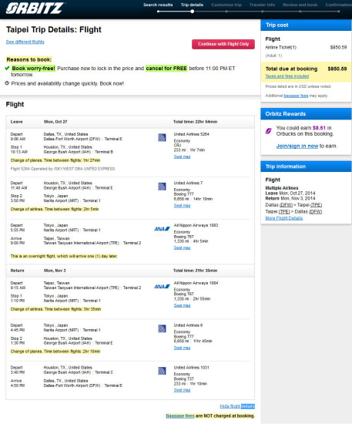Click 'Change of planes' notice 1hr 27min
Screen dimensions: 352x424
click(x=55, y=160)
